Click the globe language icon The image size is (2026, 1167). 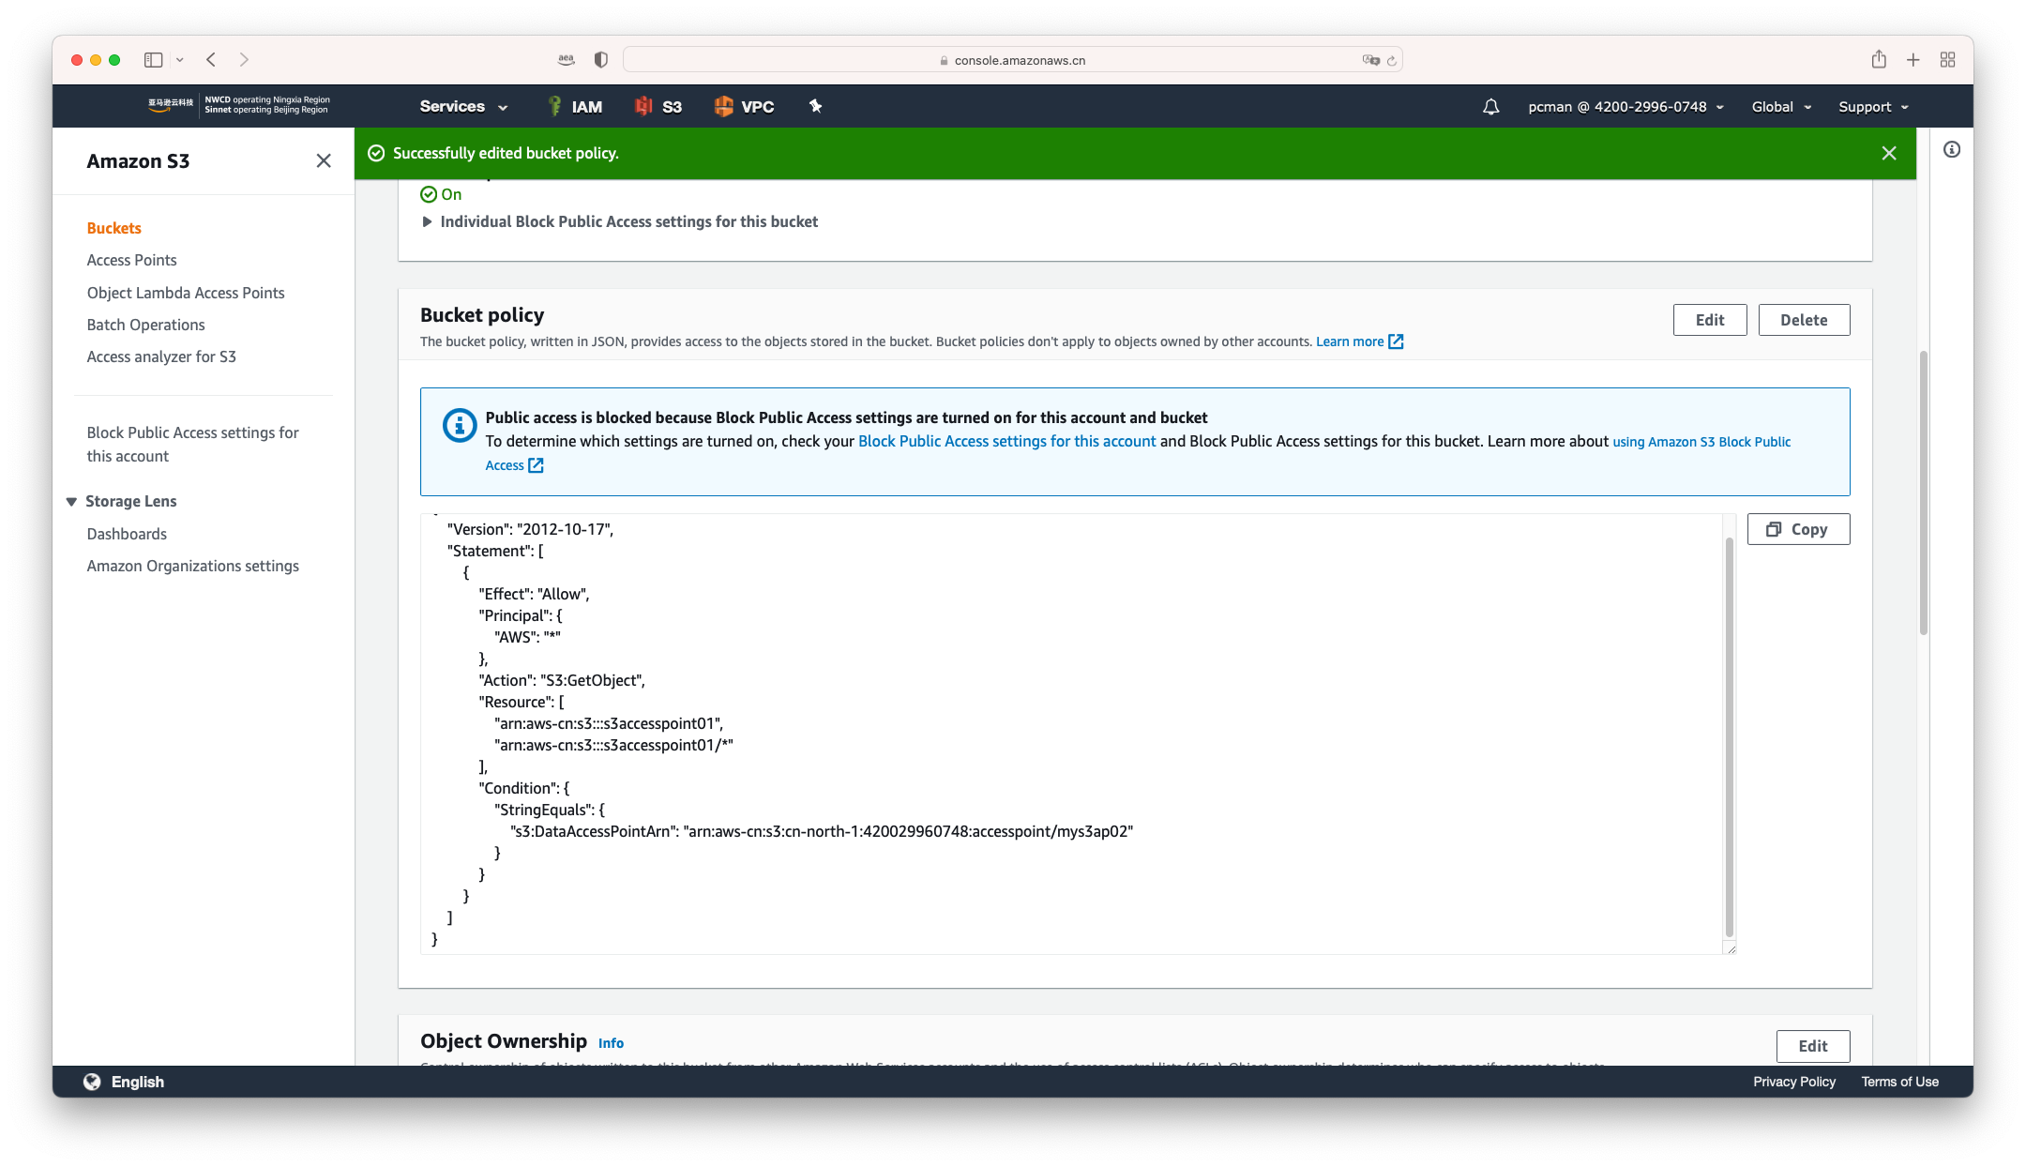tap(92, 1082)
